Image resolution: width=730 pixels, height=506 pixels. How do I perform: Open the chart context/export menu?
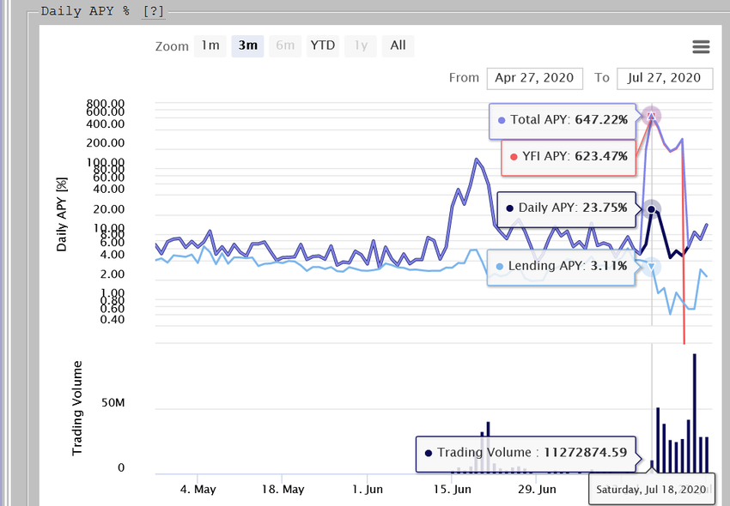click(x=701, y=47)
